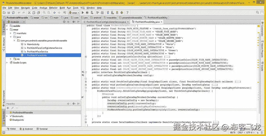Viewport: 266px width, 136px height.
Task: Expand the res folder node
Action: click(x=11, y=59)
